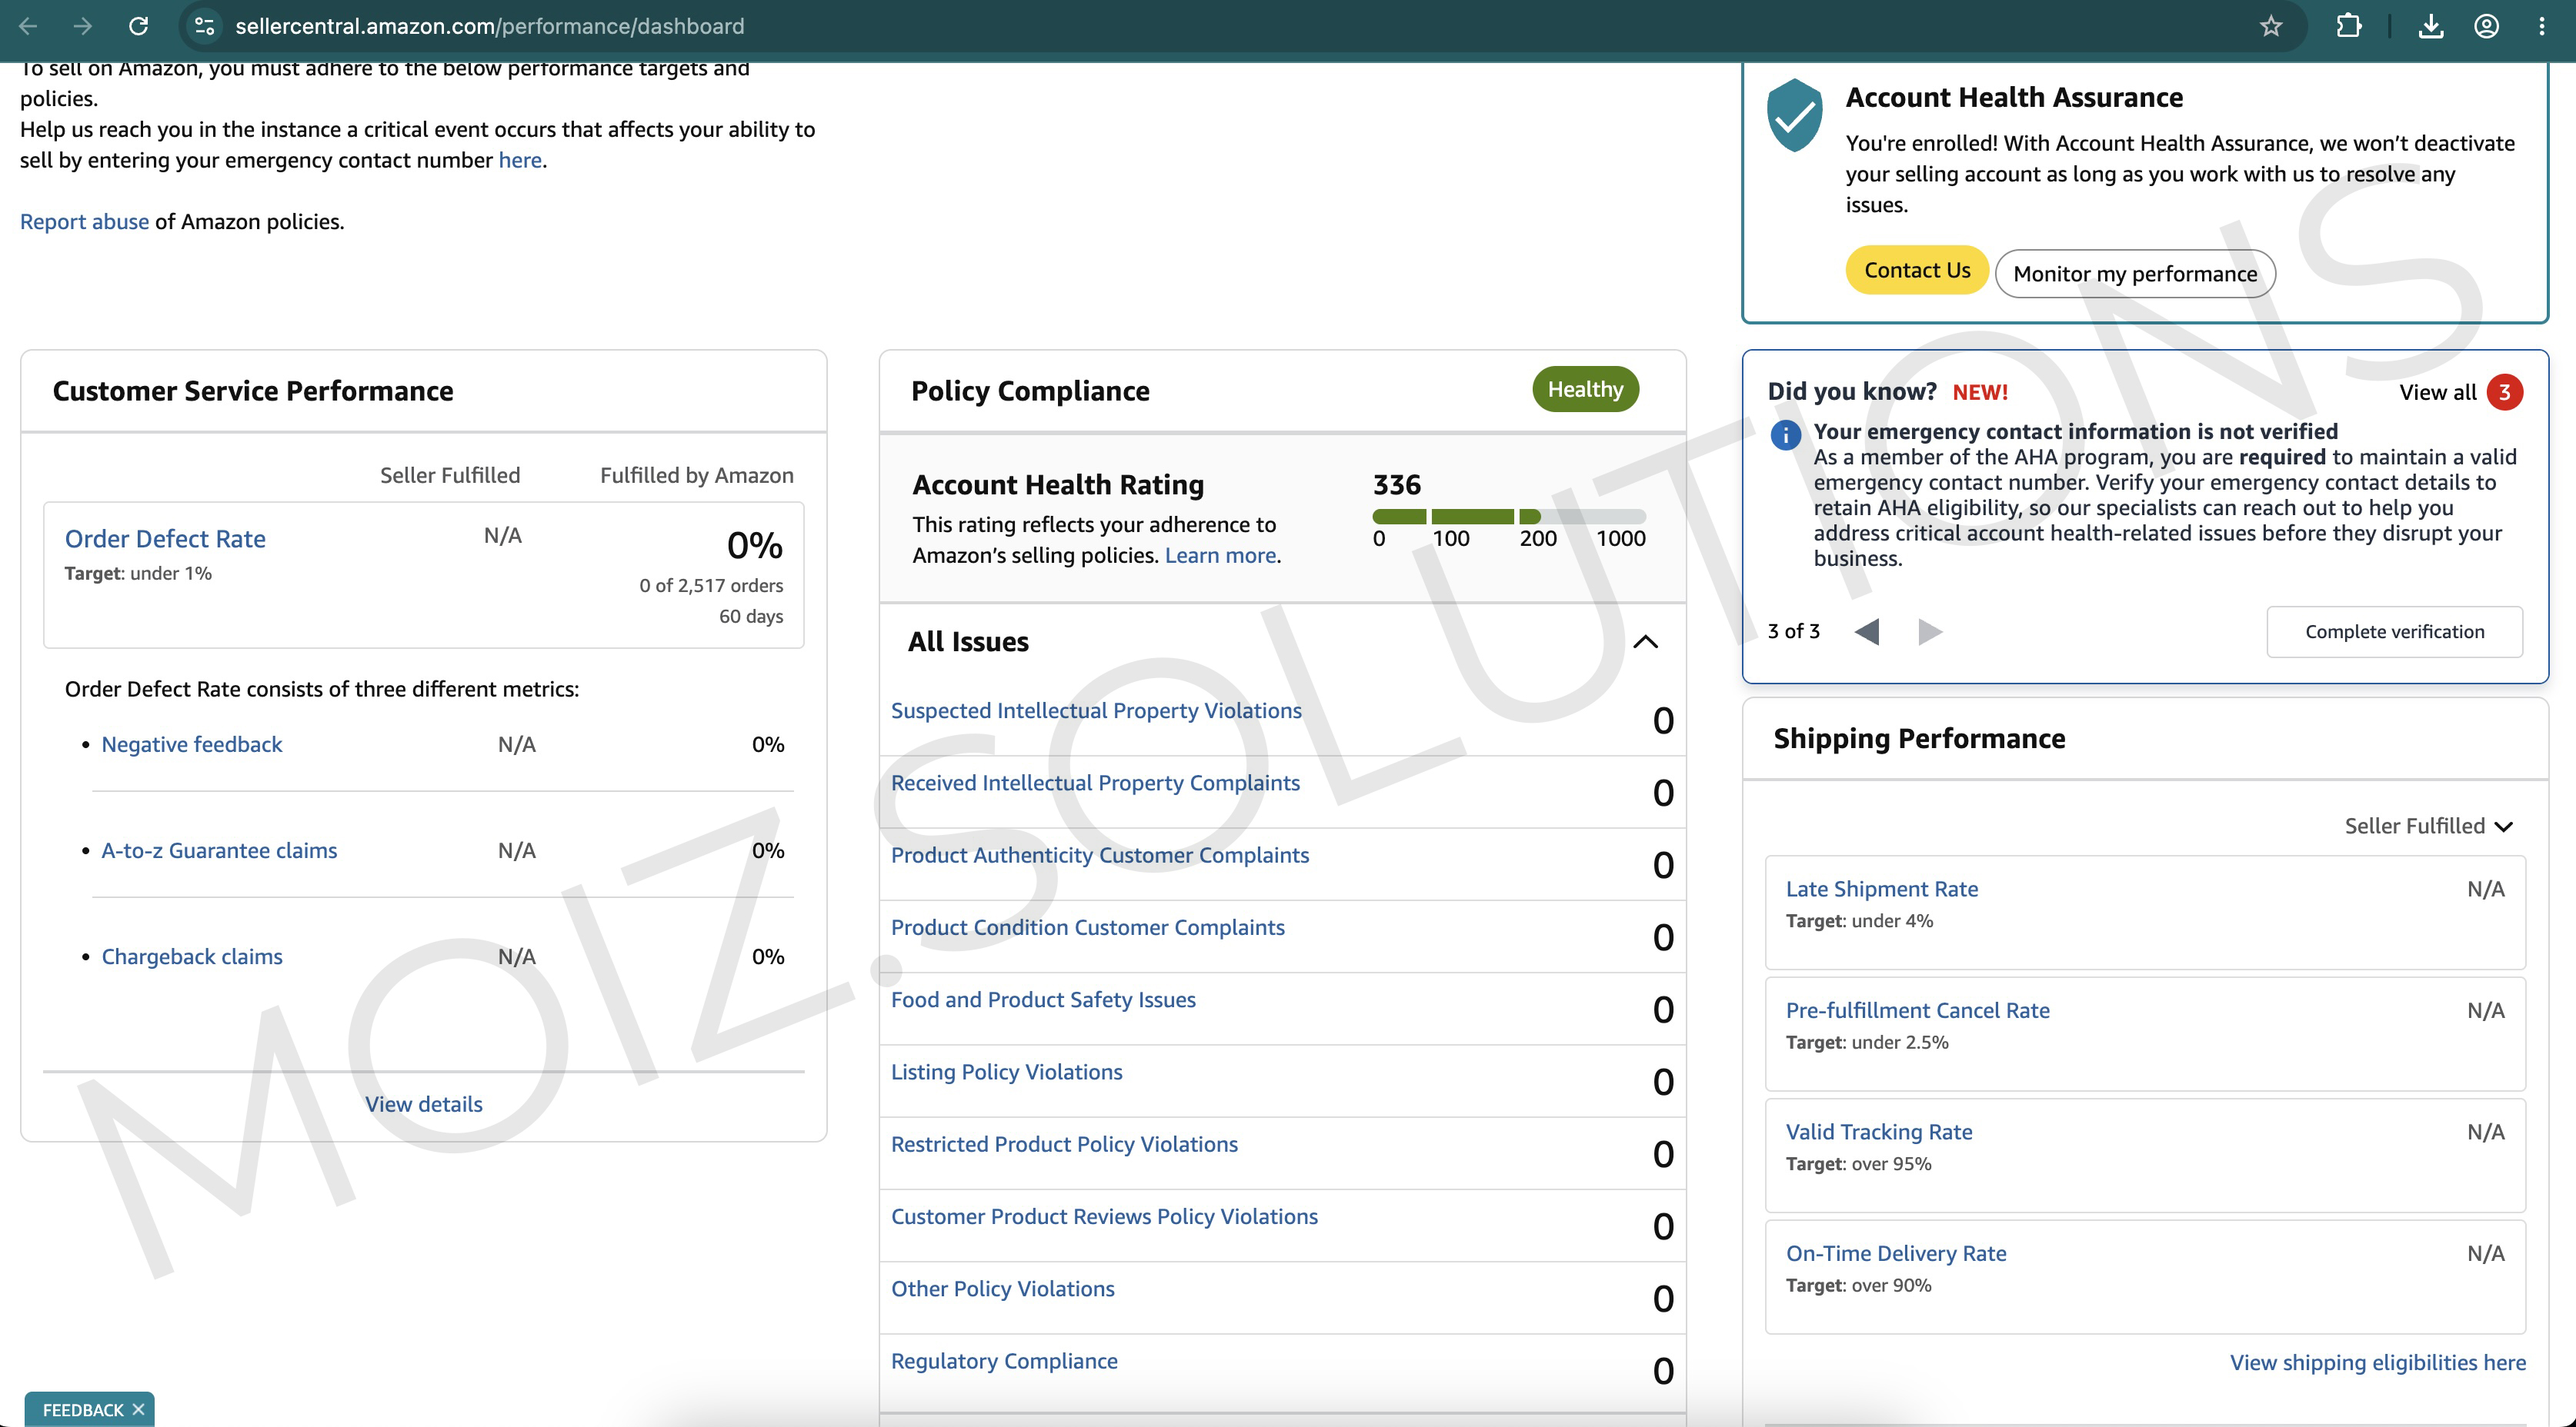The image size is (2576, 1427).
Task: Go to next Did you know tip
Action: tap(1930, 631)
